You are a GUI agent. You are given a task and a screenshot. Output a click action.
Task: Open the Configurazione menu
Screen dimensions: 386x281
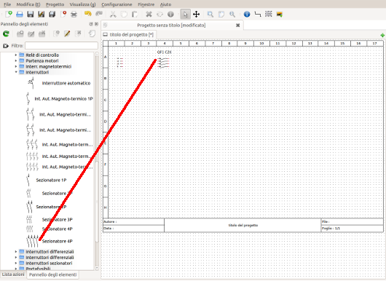(117, 4)
